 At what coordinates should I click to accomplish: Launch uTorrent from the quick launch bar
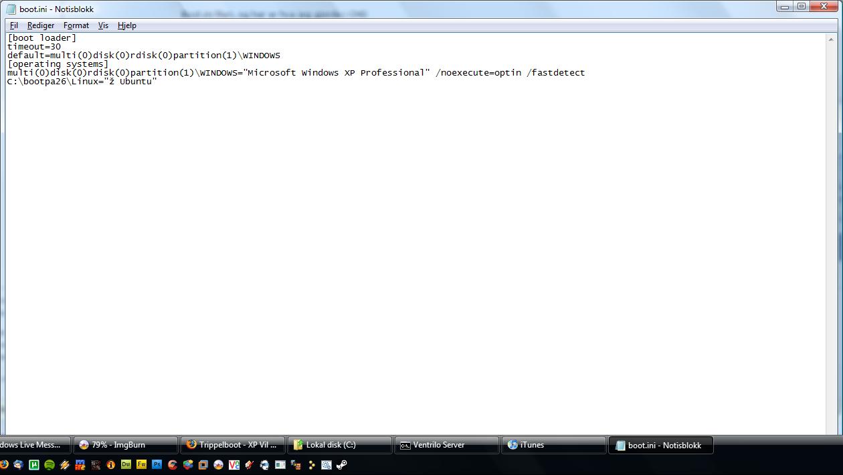tap(33, 464)
